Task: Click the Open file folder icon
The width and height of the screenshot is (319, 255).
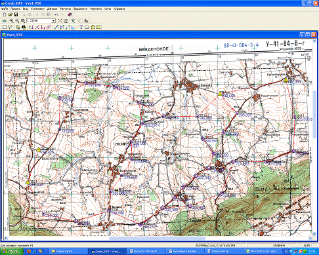Action: 10,14
